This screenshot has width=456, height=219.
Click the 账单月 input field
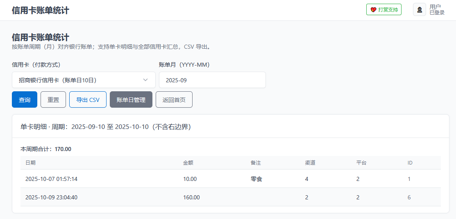[x=212, y=80]
